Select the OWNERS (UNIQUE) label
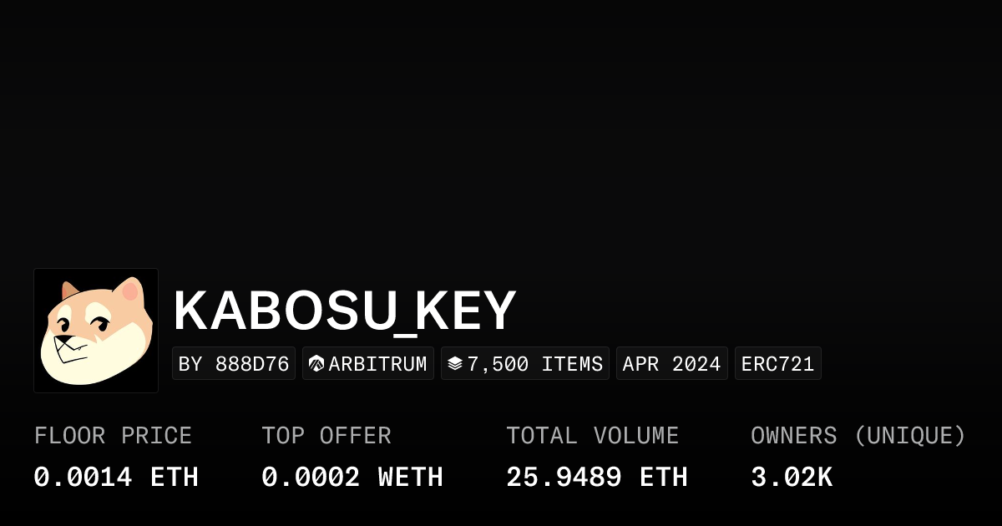Image resolution: width=1002 pixels, height=526 pixels. 858,436
